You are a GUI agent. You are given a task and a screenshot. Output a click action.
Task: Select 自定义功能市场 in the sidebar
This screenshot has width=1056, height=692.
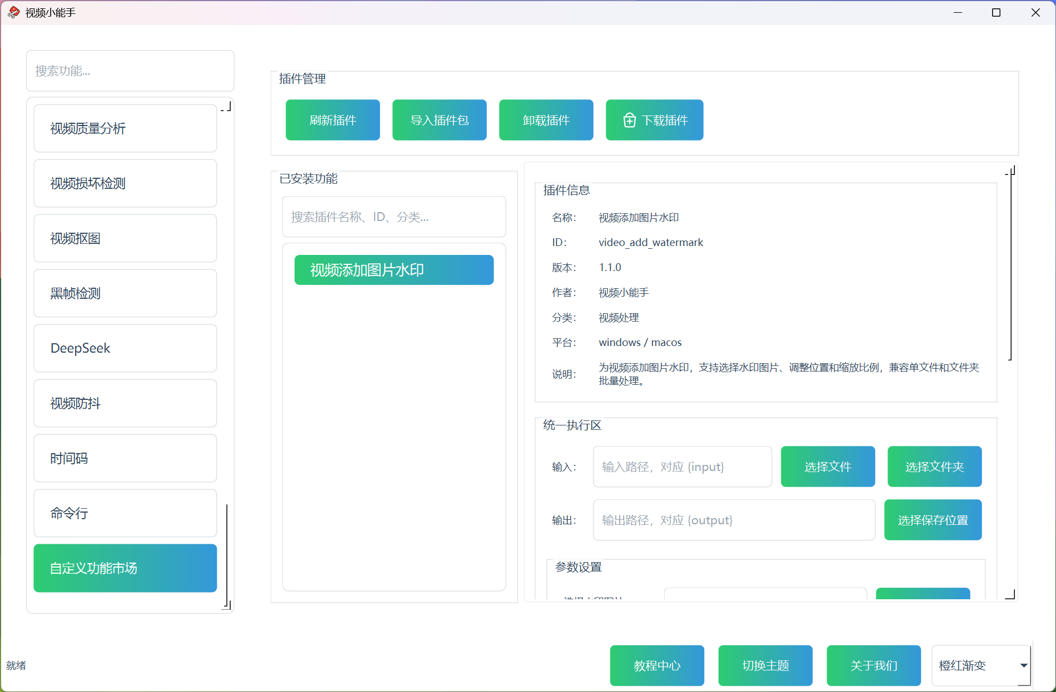pos(125,568)
